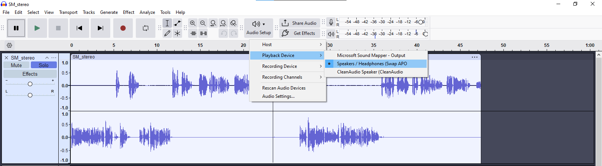
Task: Click the Zoom In magnifier icon
Action: pyautogui.click(x=193, y=23)
